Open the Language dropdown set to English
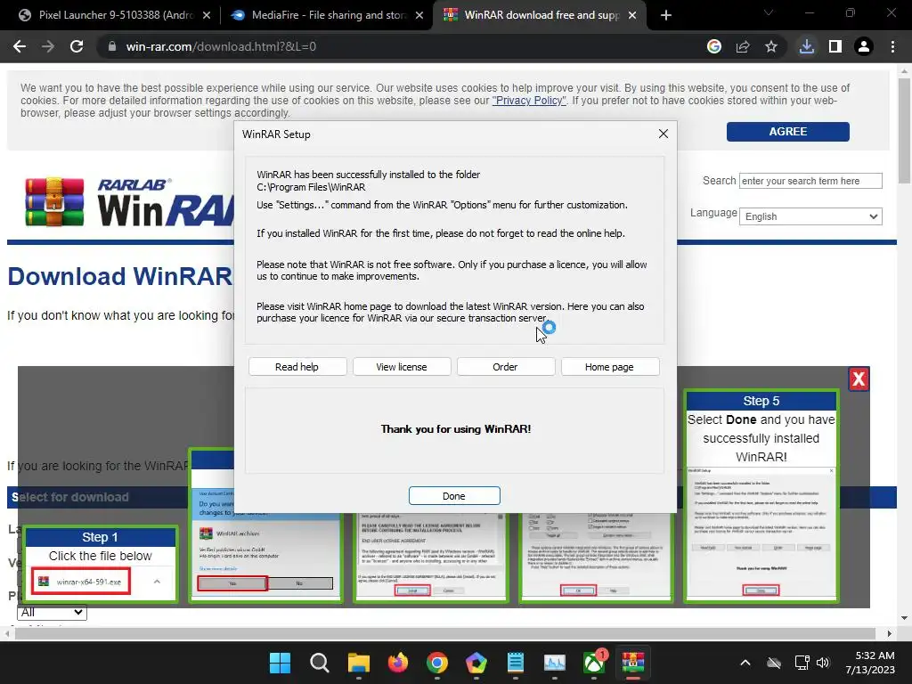The image size is (912, 684). click(810, 216)
